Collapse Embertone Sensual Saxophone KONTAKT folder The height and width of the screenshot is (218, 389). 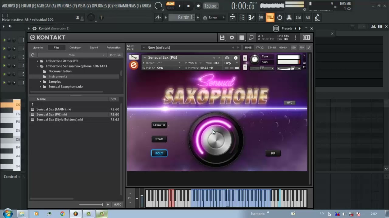pyautogui.click(x=38, y=66)
